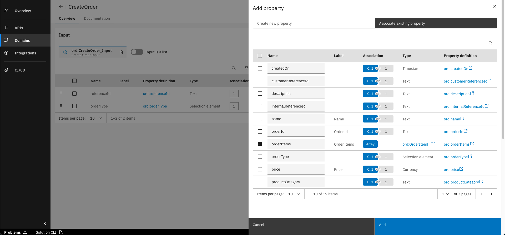Switch to Associate existing property tab
This screenshot has height=235, width=505.
click(436, 23)
